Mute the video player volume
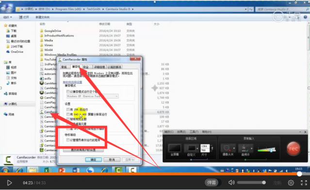This screenshot has height=190, width=310. click(231, 183)
